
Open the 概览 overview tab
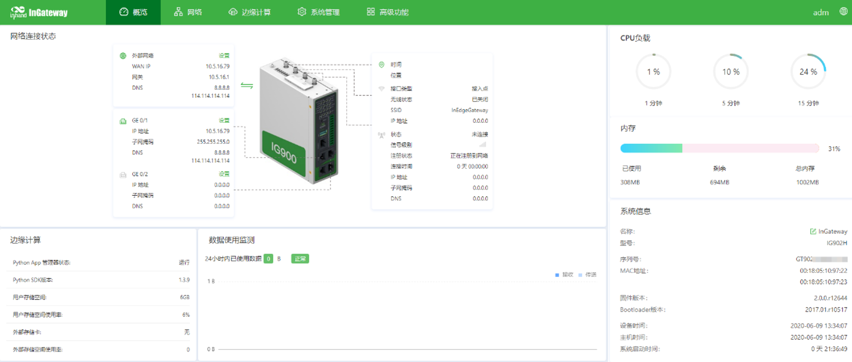[133, 12]
